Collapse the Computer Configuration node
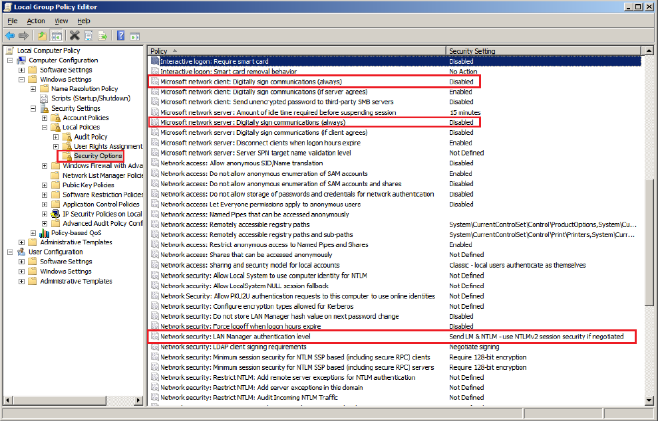The width and height of the screenshot is (658, 421). point(10,60)
